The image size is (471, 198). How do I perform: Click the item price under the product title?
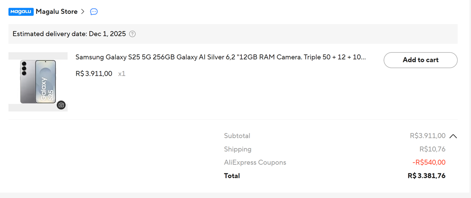[94, 74]
